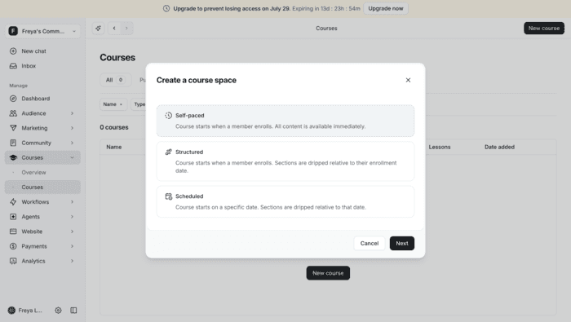Click the Courses graduation cap icon
Image resolution: width=571 pixels, height=322 pixels.
13,157
